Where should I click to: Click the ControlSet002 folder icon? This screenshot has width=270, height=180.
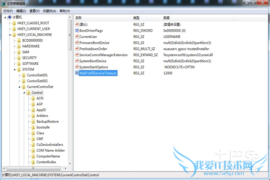(x=24, y=81)
